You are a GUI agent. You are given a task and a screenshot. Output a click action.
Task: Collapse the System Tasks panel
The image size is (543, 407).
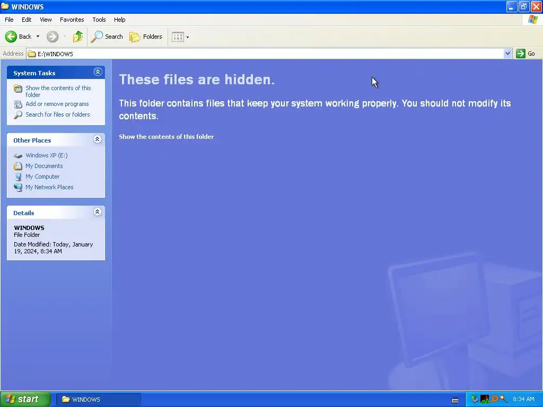pyautogui.click(x=98, y=72)
